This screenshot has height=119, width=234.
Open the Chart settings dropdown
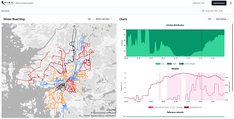(222, 19)
